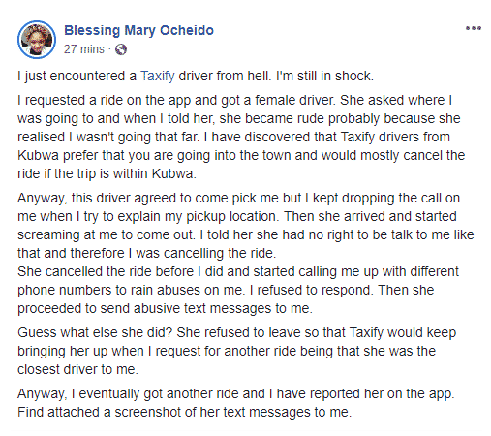Click the Blessing Mary Ocheido name link
This screenshot has height=436, width=491.
coord(138,30)
